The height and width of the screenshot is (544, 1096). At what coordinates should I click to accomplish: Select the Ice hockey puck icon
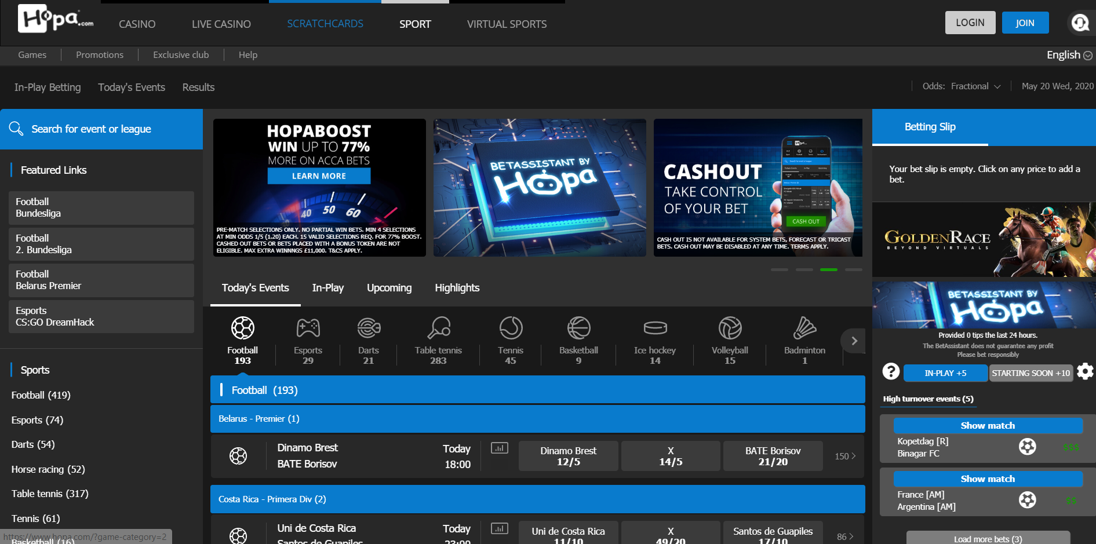(x=655, y=328)
